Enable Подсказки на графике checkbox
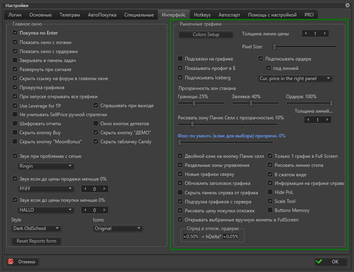 (180, 59)
